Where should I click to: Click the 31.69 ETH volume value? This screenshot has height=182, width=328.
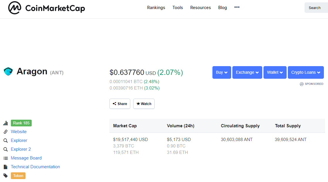[177, 152]
